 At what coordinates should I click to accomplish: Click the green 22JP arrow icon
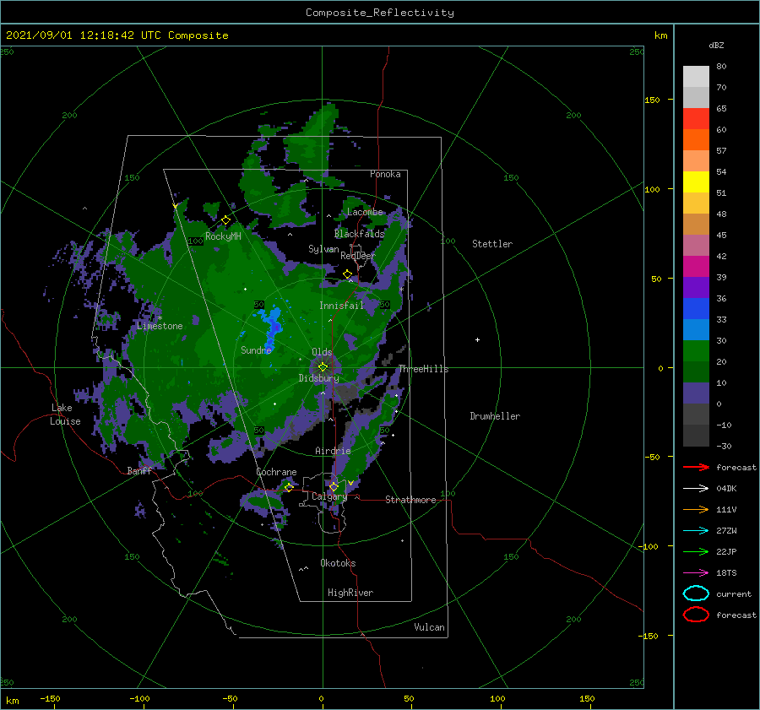tap(696, 551)
